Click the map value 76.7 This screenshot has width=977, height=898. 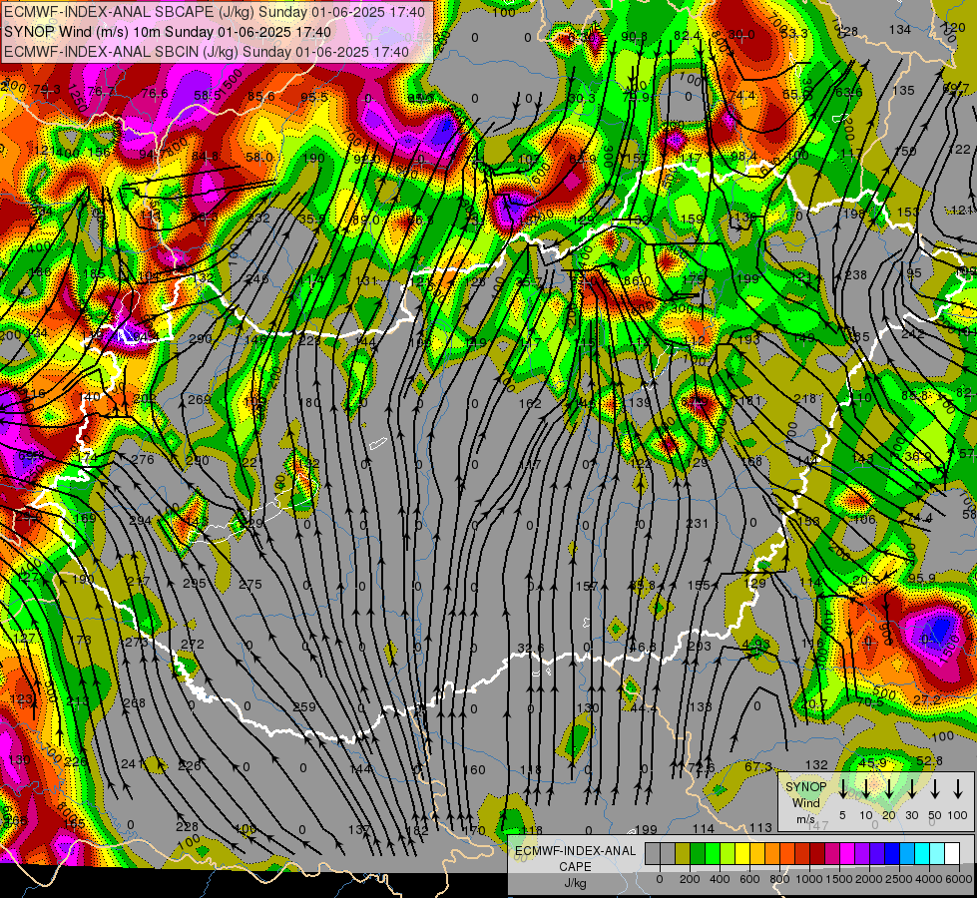pos(101,92)
